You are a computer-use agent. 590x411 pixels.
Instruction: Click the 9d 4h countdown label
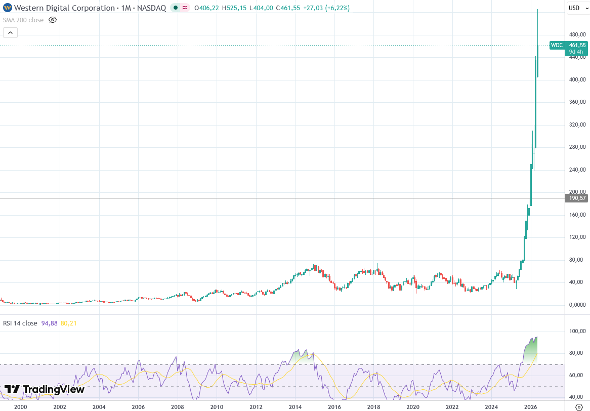pyautogui.click(x=576, y=52)
